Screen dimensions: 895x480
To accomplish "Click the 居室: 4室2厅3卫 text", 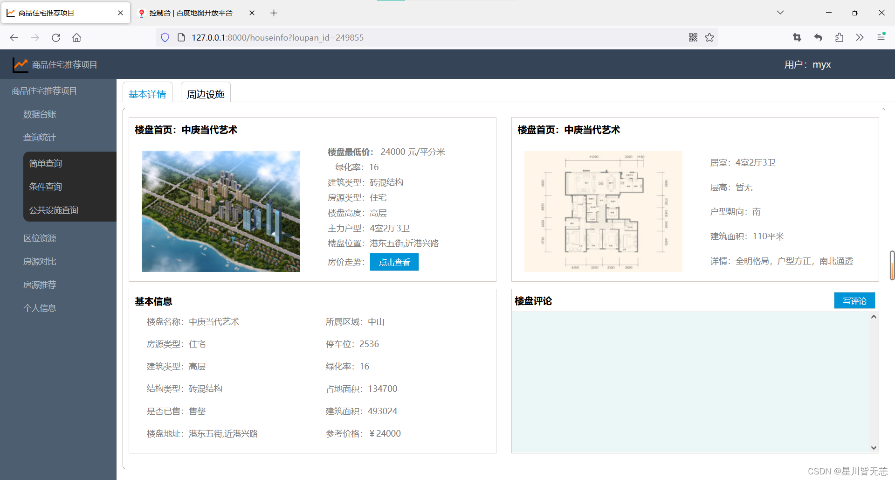I will [743, 163].
